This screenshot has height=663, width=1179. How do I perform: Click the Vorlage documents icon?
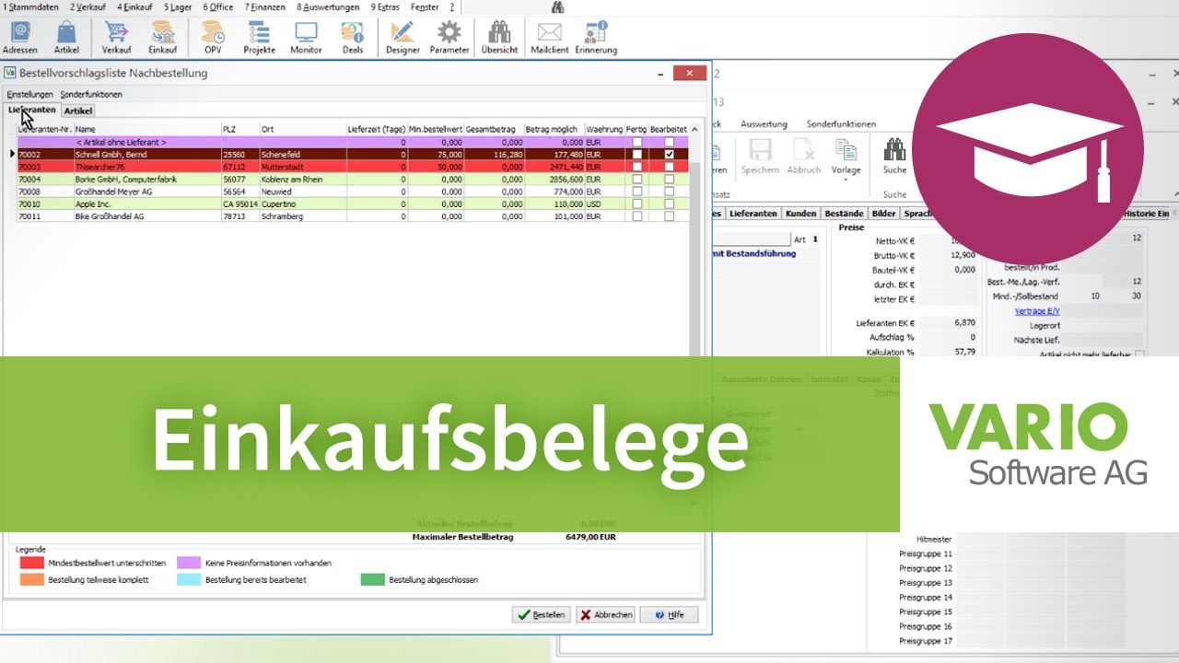846,150
